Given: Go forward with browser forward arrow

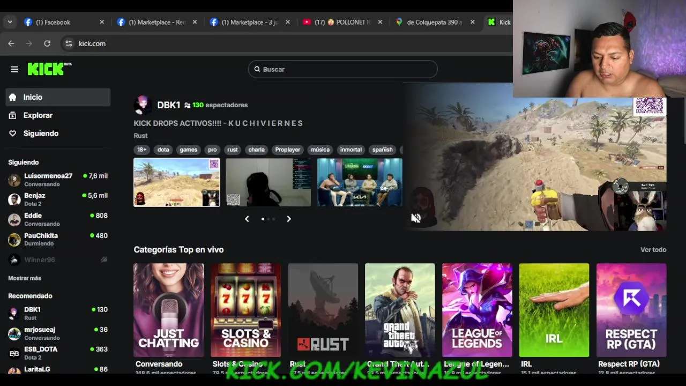Looking at the screenshot, I should (x=29, y=43).
